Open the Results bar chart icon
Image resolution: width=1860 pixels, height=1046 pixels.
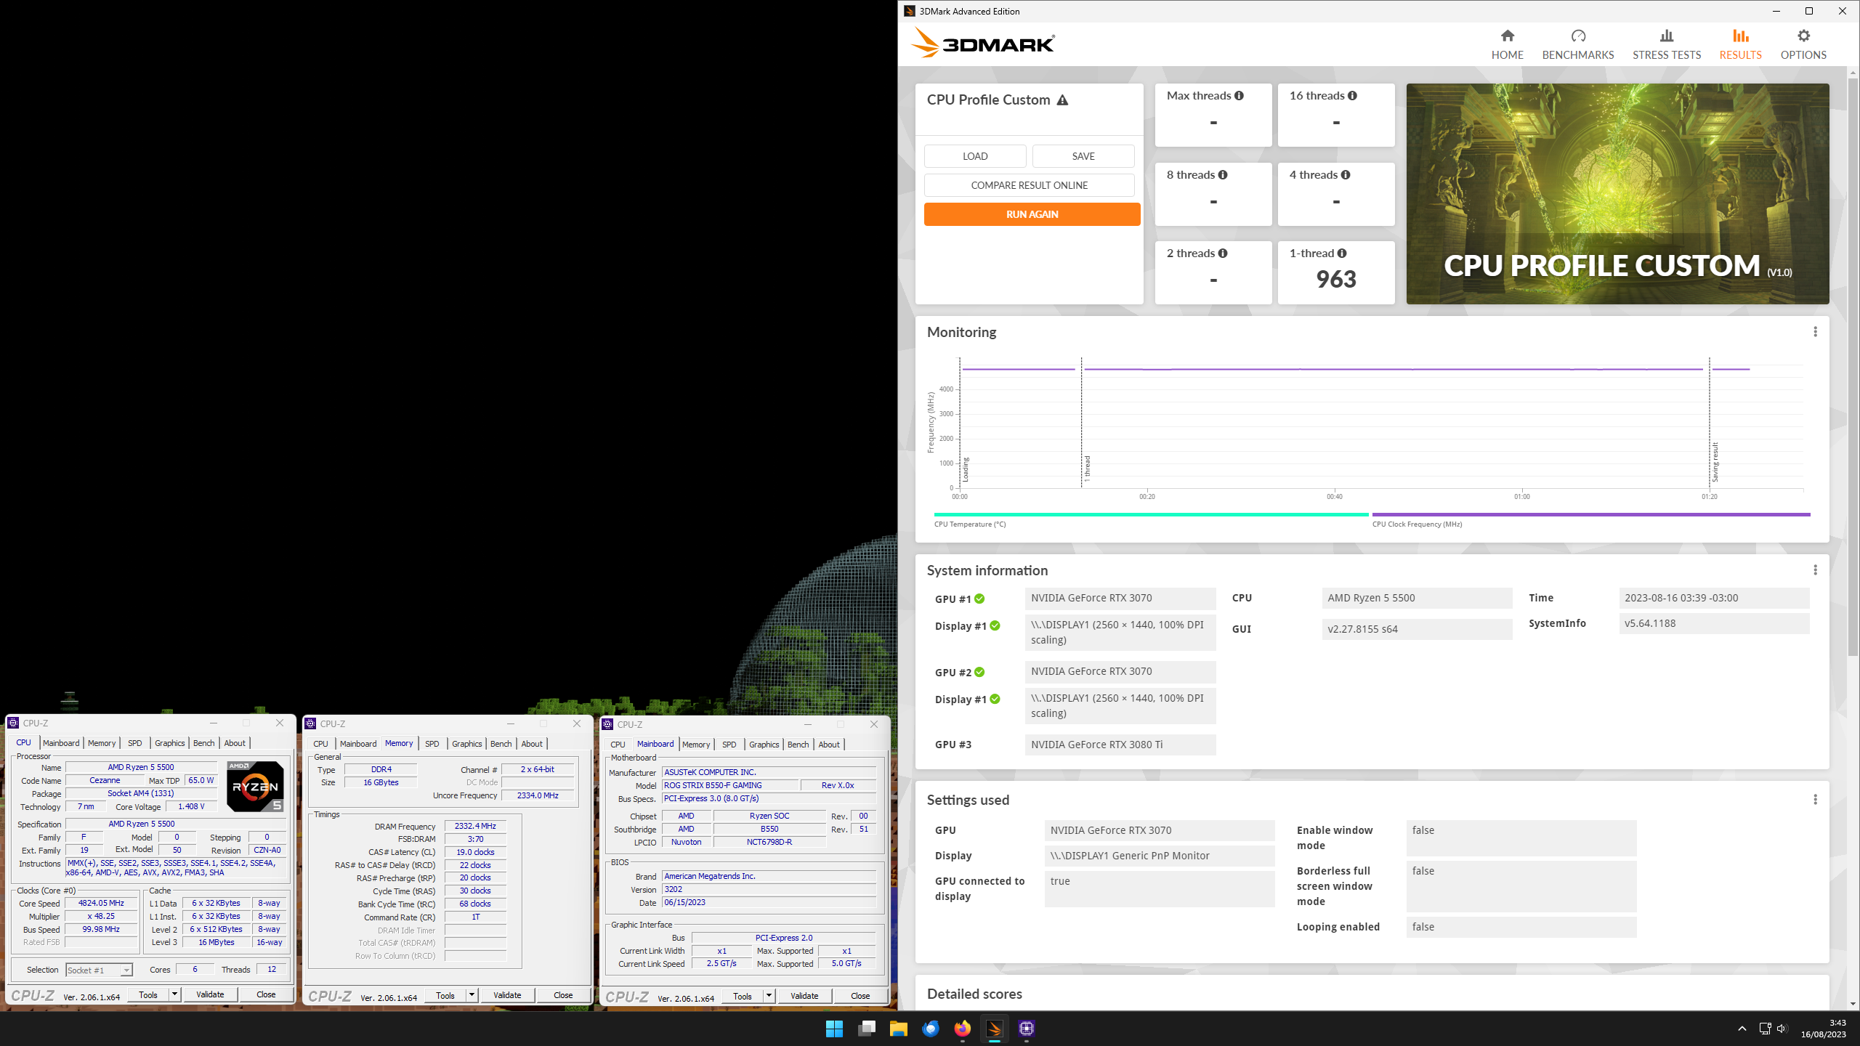(x=1740, y=36)
